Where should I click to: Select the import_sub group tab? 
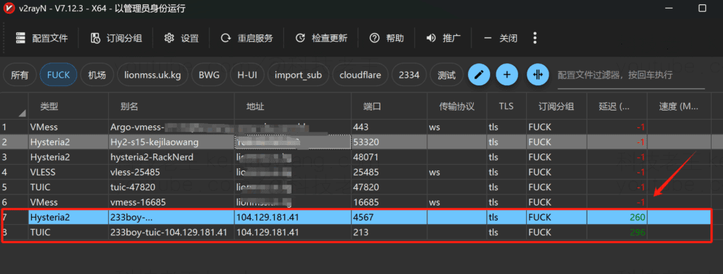tap(299, 75)
